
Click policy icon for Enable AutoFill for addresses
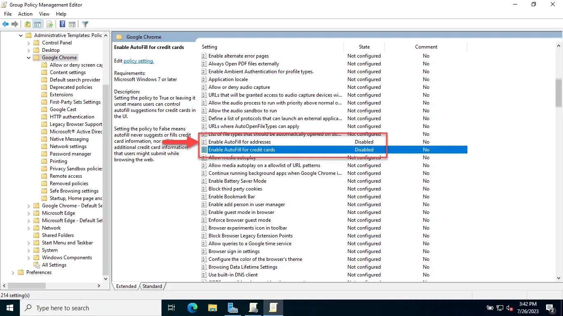click(204, 142)
